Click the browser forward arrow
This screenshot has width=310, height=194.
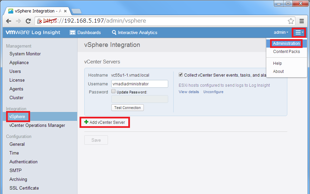point(18,21)
